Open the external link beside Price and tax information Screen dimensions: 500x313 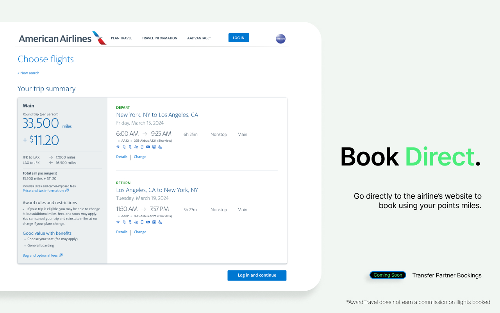67,191
